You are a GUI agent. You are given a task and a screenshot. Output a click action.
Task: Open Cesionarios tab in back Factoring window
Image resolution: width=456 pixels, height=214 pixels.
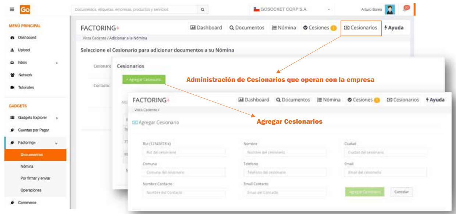tap(360, 28)
